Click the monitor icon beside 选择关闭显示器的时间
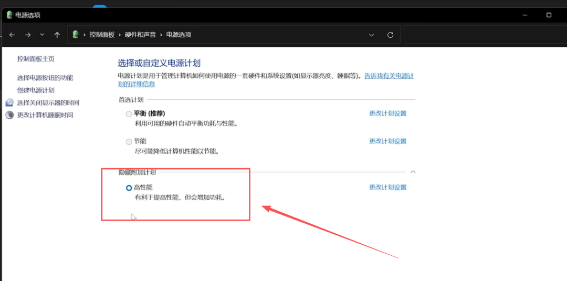The width and height of the screenshot is (567, 281). click(9, 102)
